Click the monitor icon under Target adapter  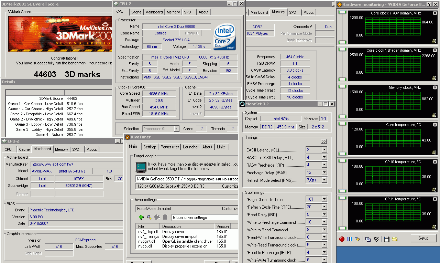[141, 167]
